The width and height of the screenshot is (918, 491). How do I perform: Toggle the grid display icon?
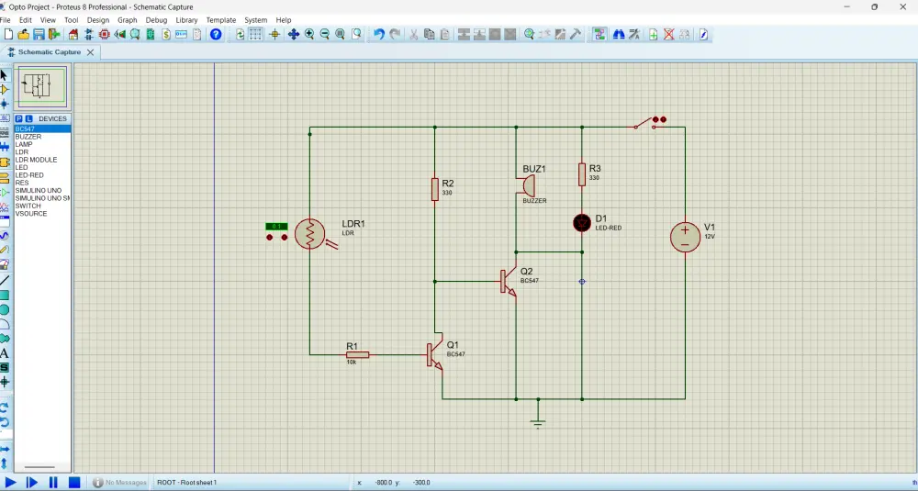(256, 35)
